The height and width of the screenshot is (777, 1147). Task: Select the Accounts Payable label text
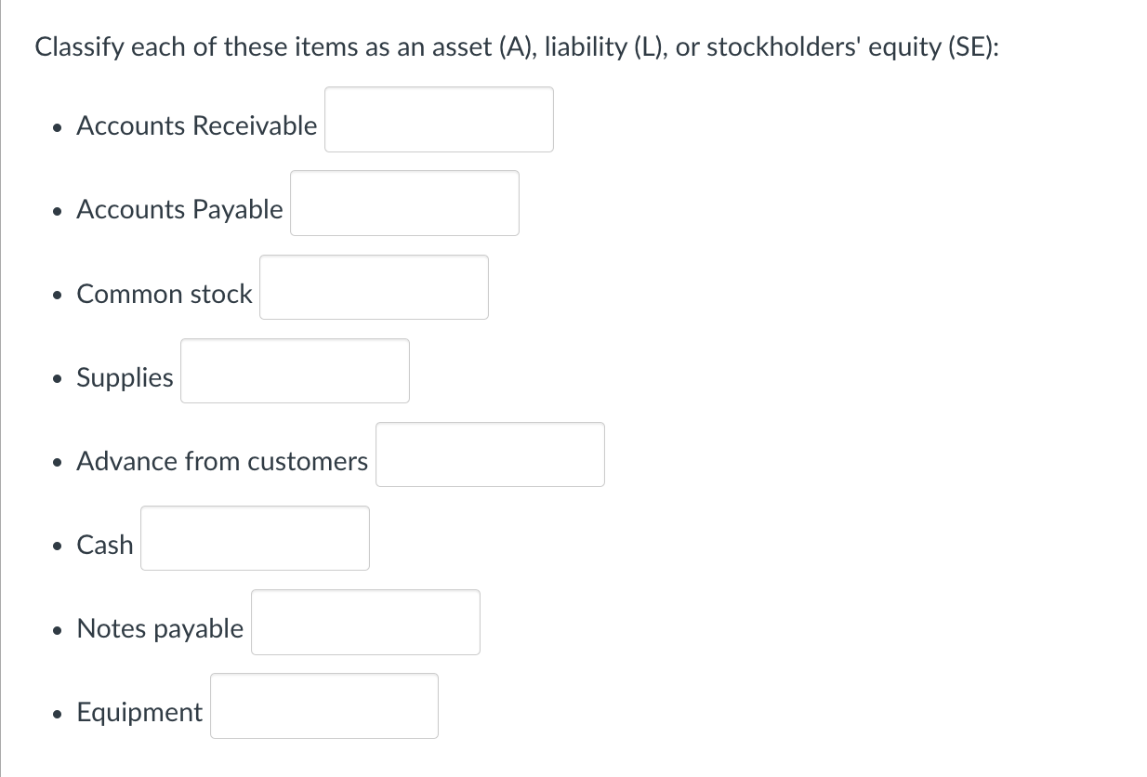[179, 209]
